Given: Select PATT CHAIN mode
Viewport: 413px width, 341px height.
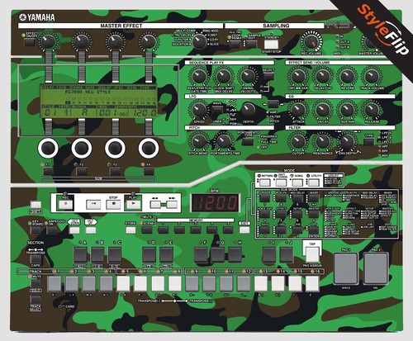Looking at the screenshot, I should click(282, 182).
